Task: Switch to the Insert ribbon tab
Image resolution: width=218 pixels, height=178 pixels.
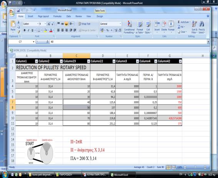Action: pos(30,16)
